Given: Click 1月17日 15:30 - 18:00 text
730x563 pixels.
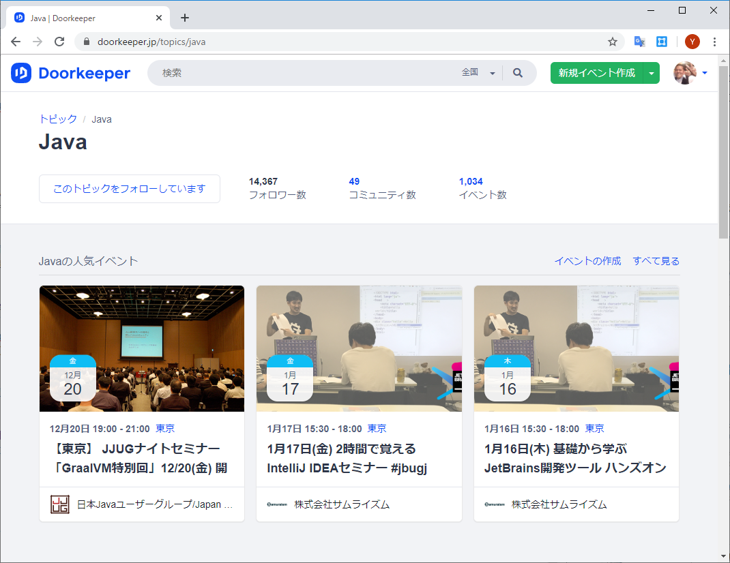Looking at the screenshot, I should coord(315,429).
